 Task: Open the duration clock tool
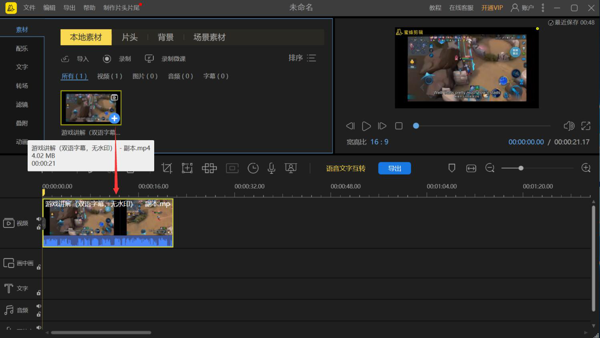point(253,168)
